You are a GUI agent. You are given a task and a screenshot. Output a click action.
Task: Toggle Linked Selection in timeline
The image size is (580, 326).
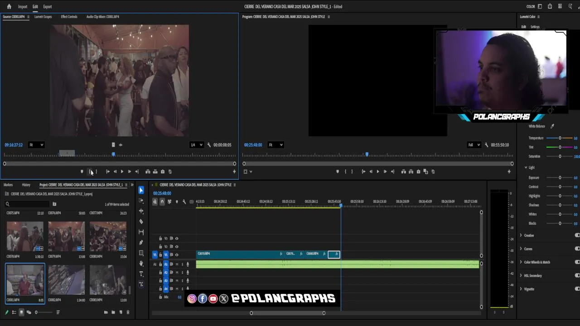(x=169, y=201)
